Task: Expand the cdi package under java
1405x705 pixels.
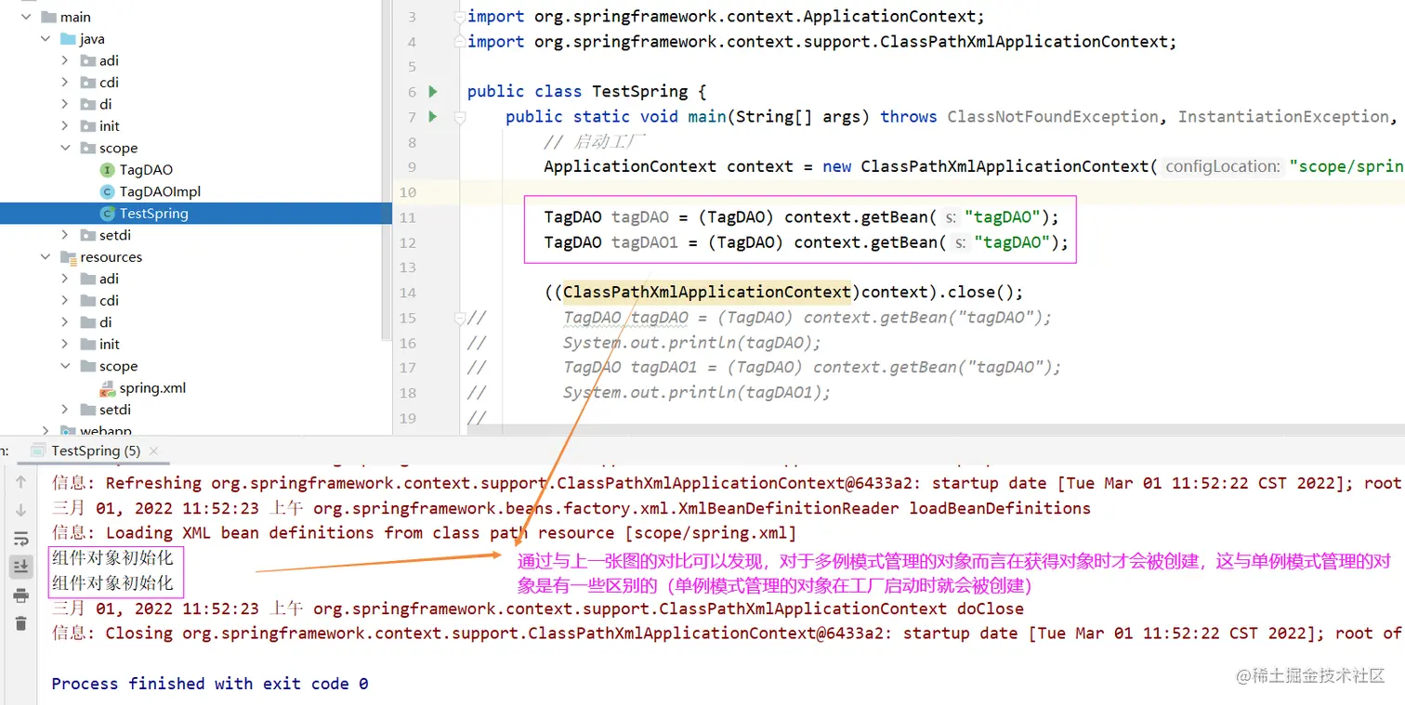Action: [65, 83]
